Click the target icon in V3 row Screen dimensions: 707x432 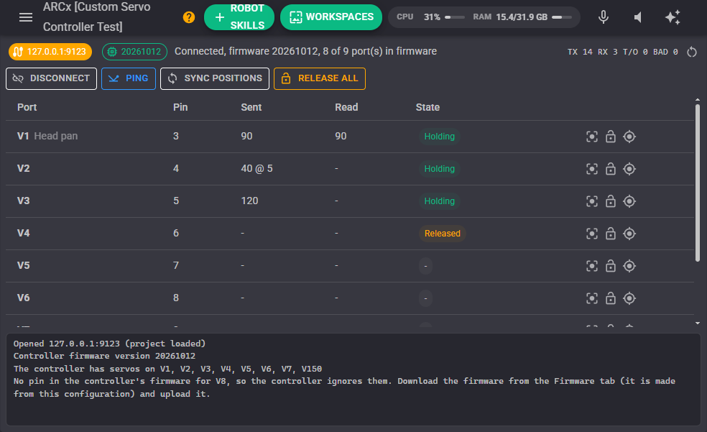629,201
